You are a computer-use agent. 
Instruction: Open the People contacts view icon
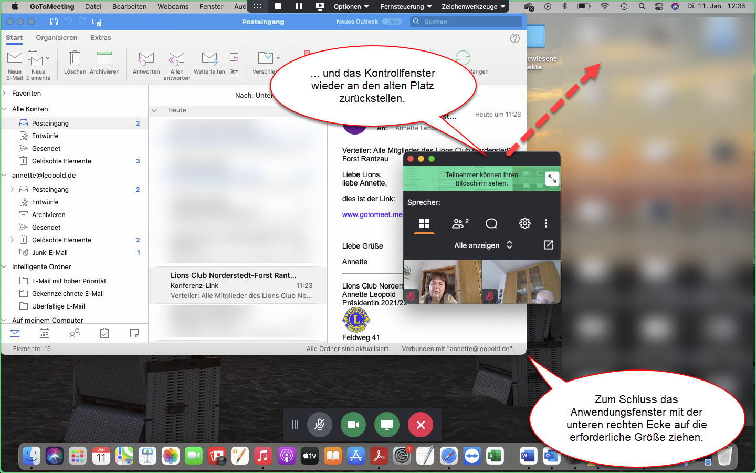point(75,333)
